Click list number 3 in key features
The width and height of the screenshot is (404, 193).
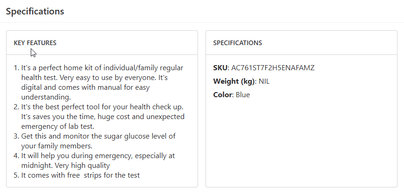point(16,136)
